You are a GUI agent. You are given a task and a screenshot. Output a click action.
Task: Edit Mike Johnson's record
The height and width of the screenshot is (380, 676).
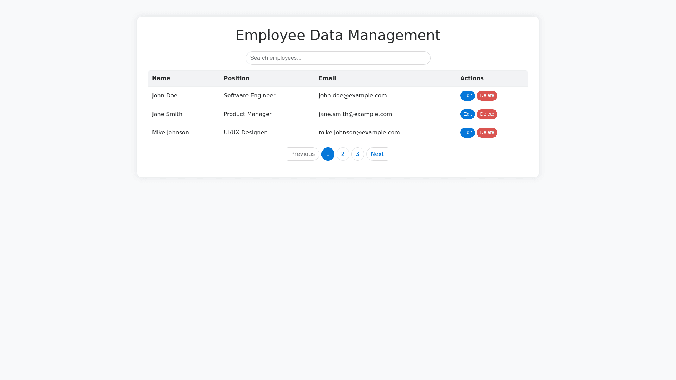467,133
